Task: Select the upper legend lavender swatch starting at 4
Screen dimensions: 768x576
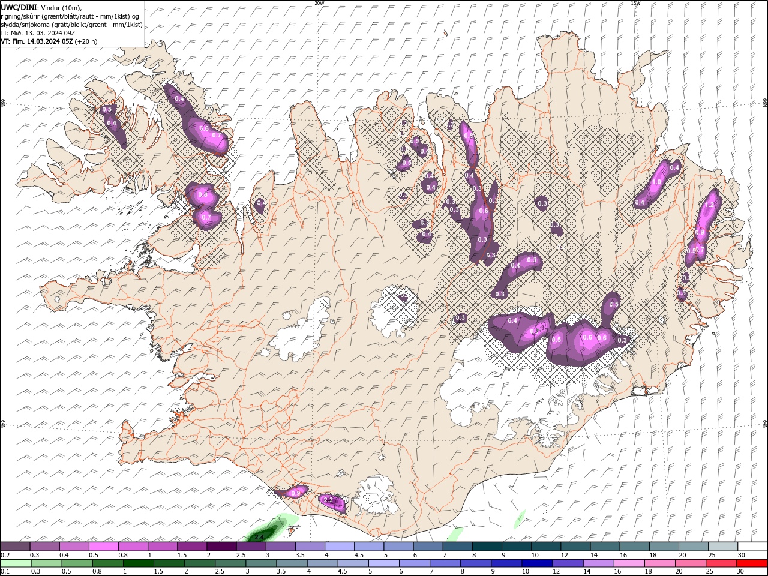Action: coord(340,547)
